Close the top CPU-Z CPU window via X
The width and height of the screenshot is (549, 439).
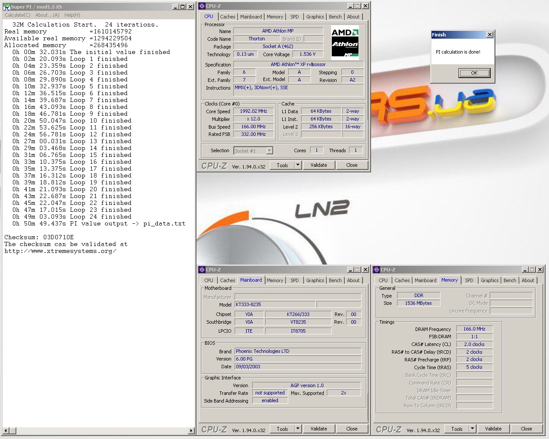point(365,6)
